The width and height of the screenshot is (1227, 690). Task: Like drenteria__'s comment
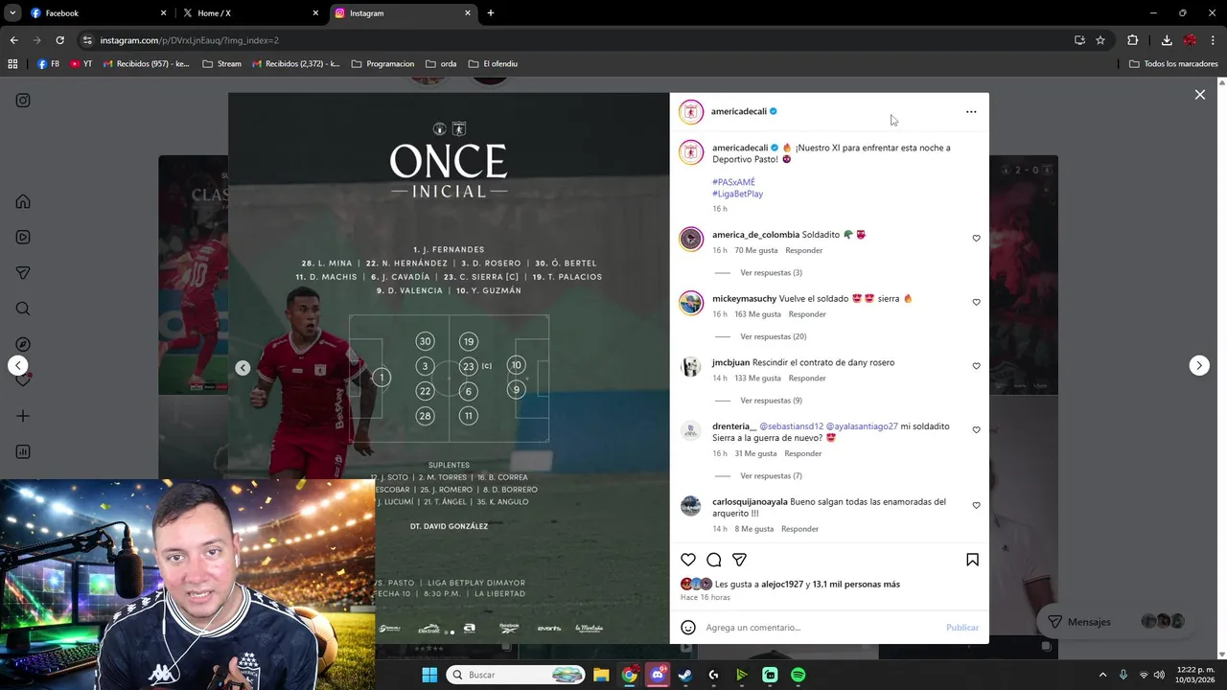tap(977, 430)
